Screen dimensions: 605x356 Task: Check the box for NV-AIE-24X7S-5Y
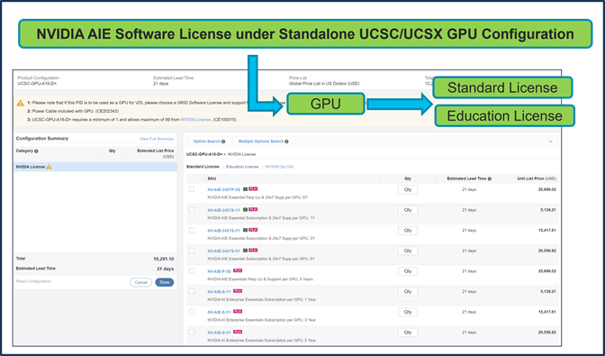[x=192, y=251]
